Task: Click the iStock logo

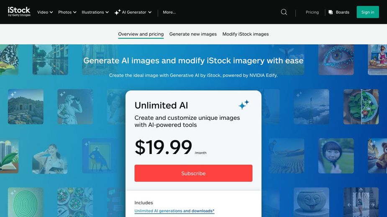Action: (x=19, y=12)
